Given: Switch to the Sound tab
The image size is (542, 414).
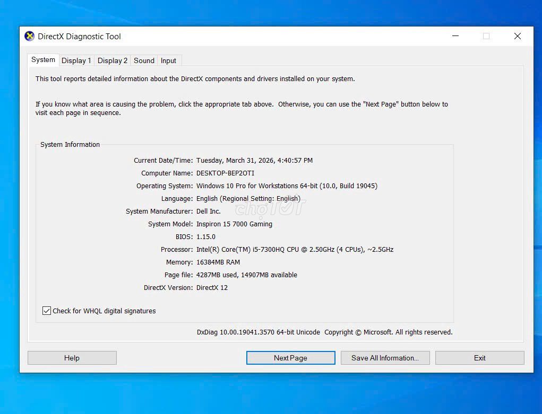Looking at the screenshot, I should click(x=144, y=60).
